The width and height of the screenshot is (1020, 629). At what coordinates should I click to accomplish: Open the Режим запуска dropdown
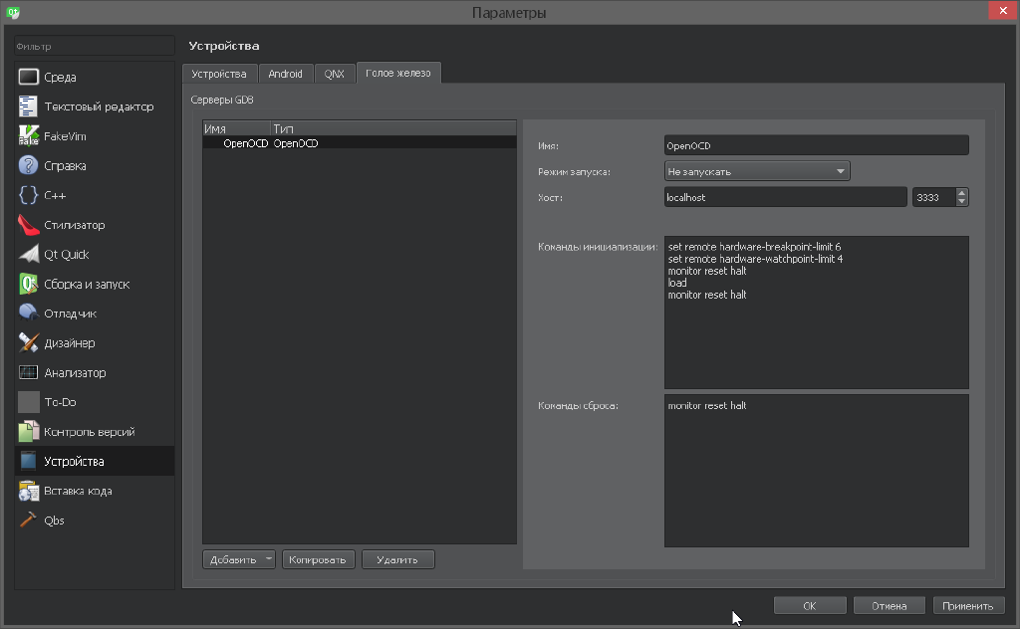pos(756,171)
